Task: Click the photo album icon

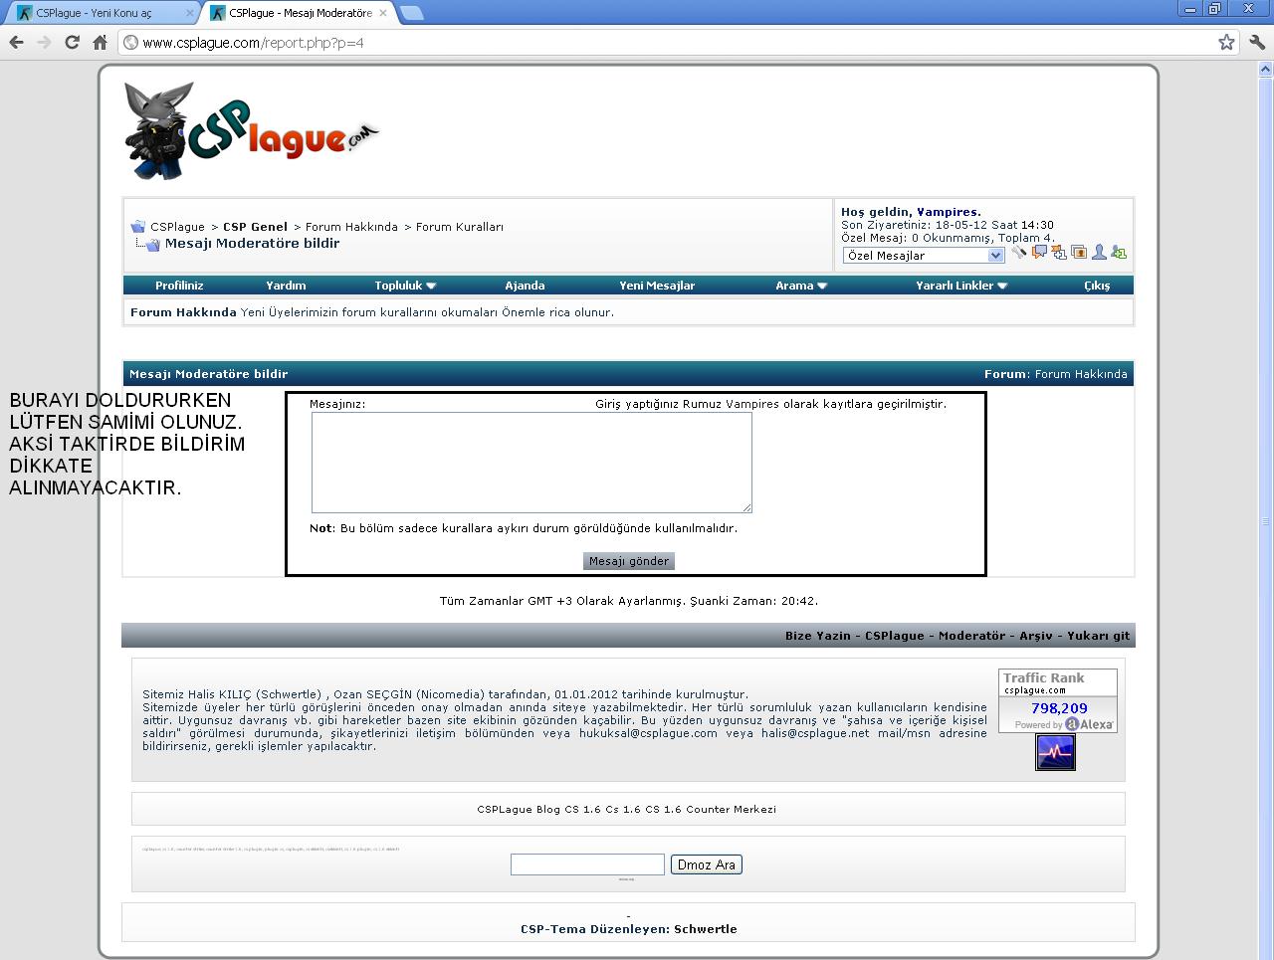Action: tap(1078, 253)
